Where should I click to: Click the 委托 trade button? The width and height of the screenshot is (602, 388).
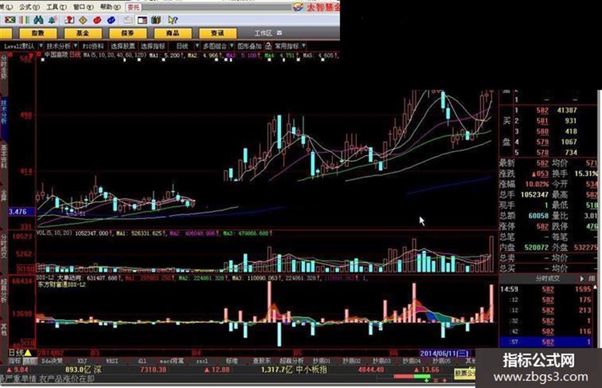134,7
